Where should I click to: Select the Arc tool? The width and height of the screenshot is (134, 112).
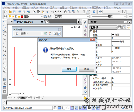tap(5, 43)
